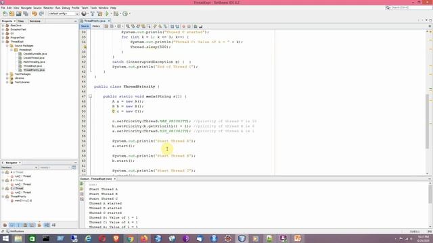
Task: Click the Build Project hammer icon
Action: pyautogui.click(x=93, y=13)
